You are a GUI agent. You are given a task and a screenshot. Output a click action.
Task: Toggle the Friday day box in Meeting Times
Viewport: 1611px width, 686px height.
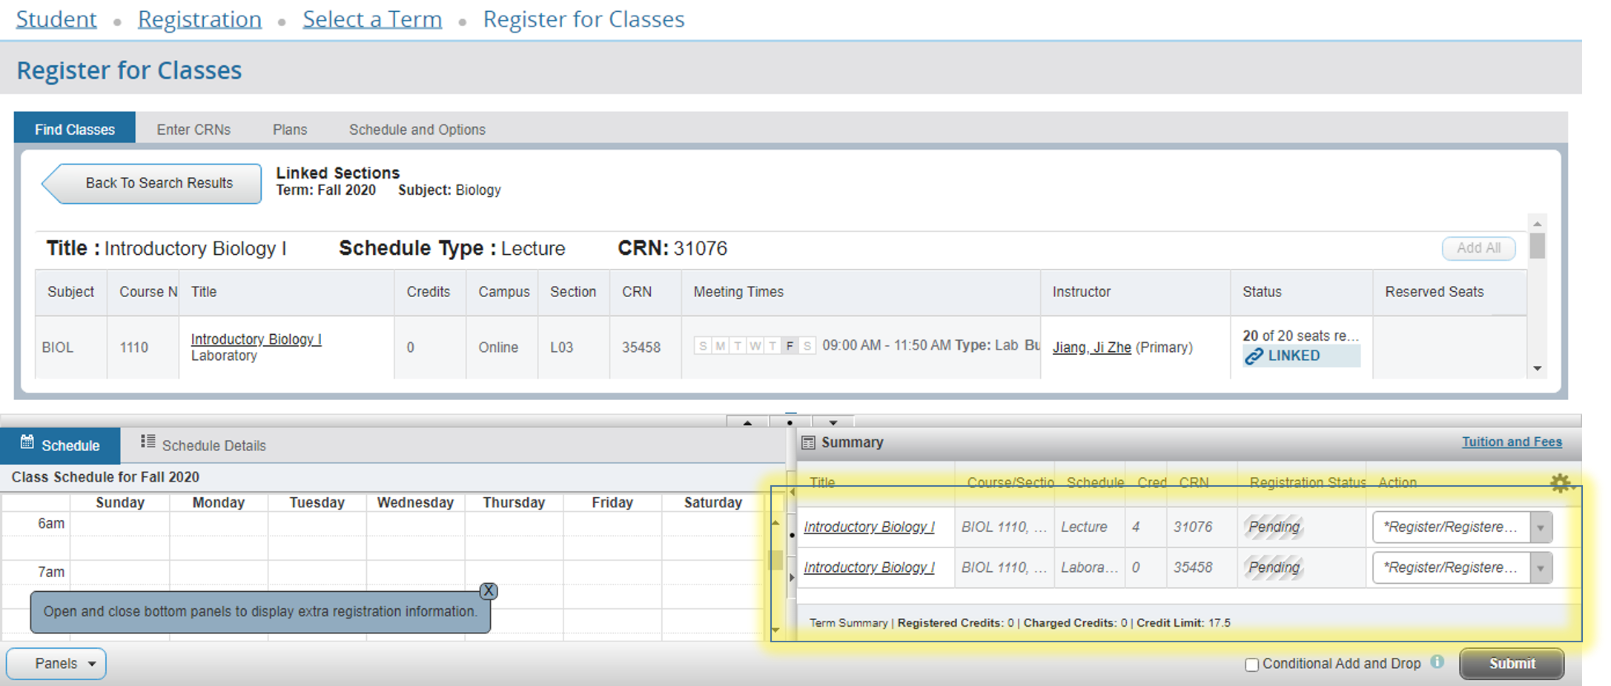[x=790, y=346]
